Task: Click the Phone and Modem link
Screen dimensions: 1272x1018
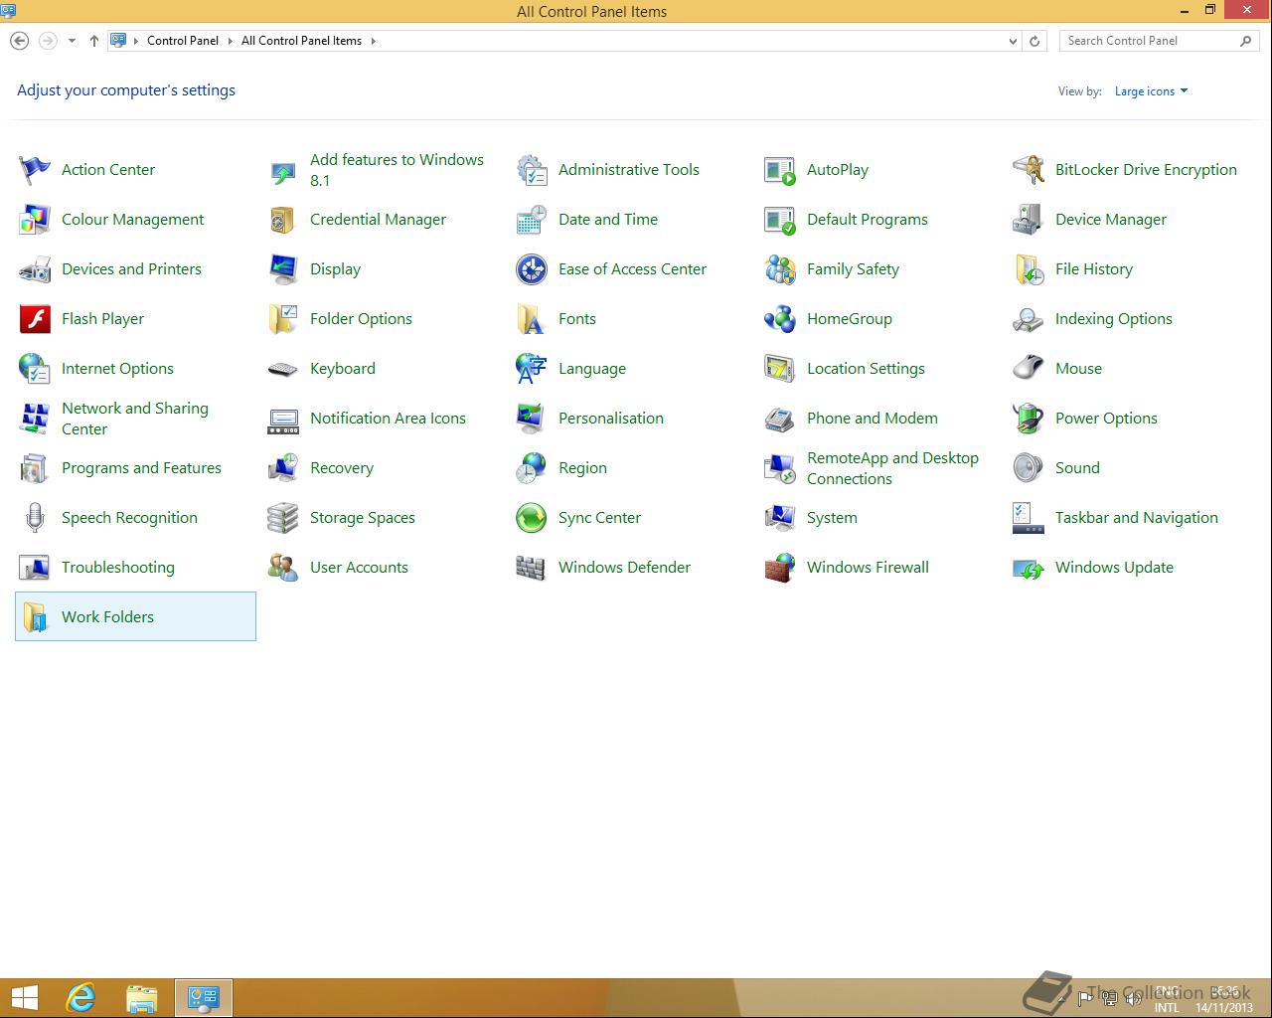Action: coord(873,419)
